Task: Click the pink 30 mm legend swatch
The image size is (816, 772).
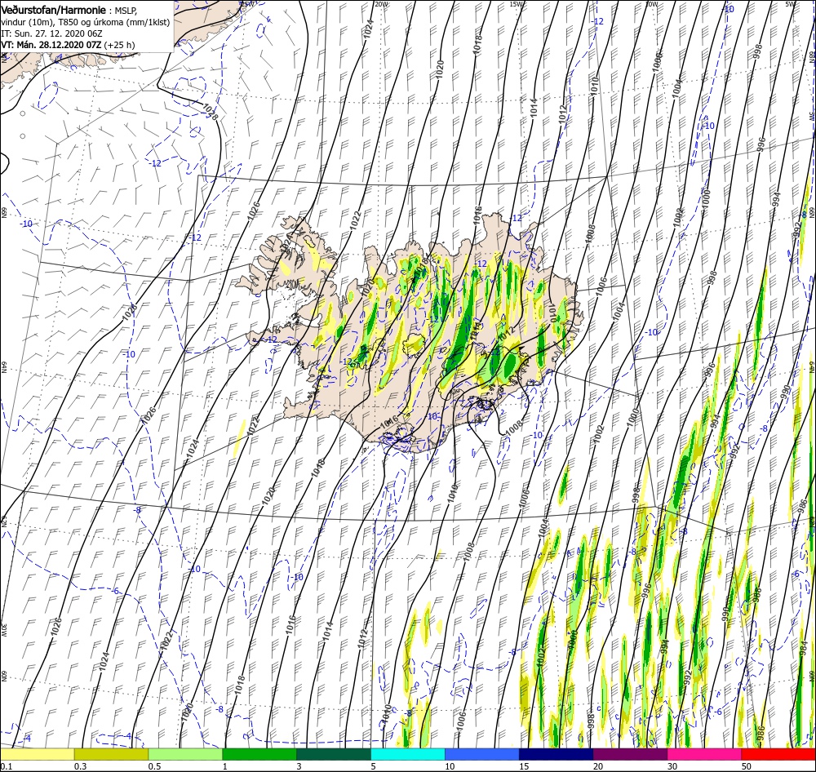Action: 704,754
